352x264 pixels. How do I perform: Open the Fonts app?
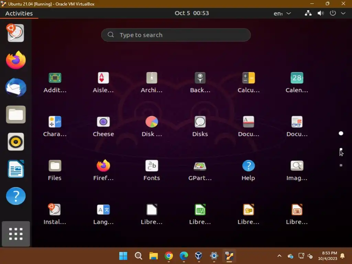[152, 170]
